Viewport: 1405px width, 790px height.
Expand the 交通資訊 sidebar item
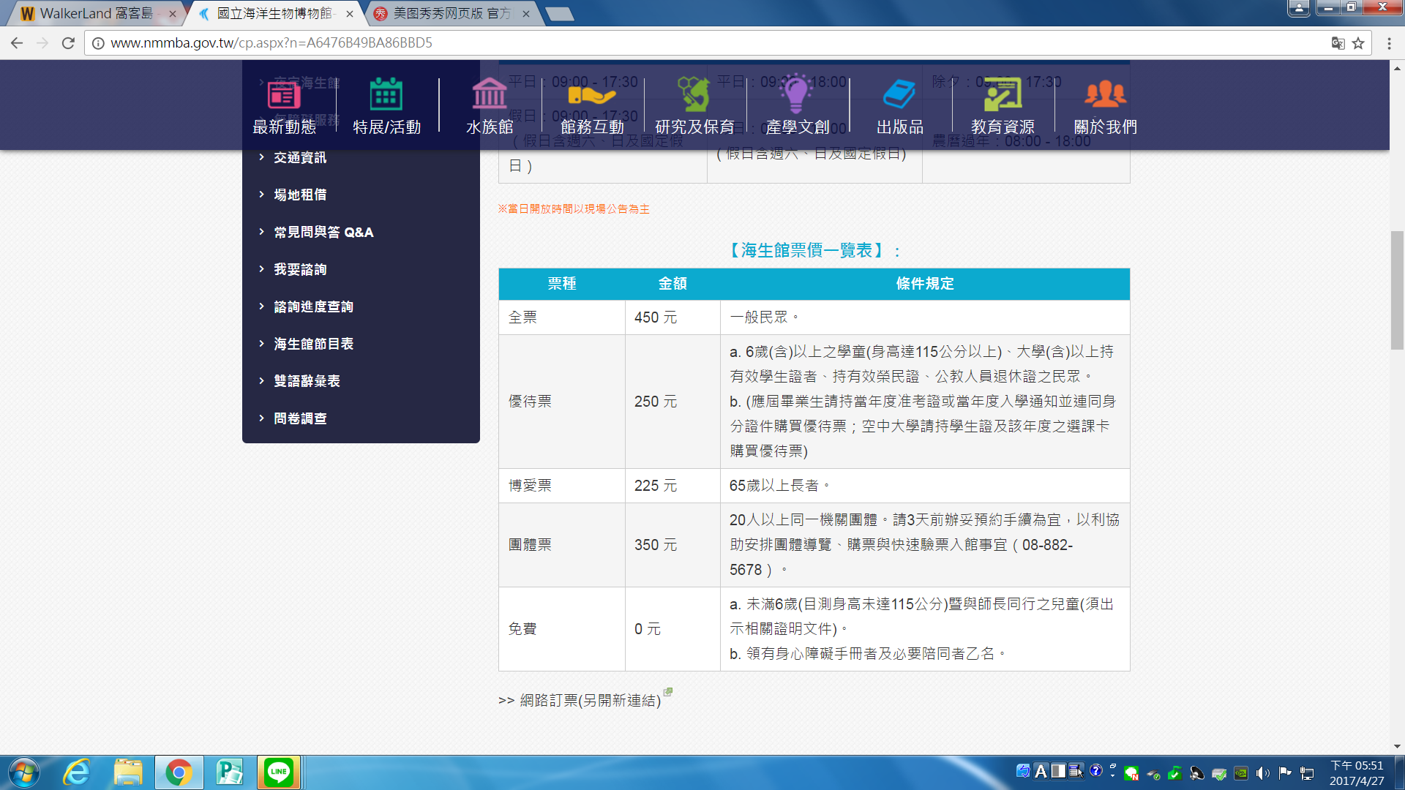tap(300, 157)
